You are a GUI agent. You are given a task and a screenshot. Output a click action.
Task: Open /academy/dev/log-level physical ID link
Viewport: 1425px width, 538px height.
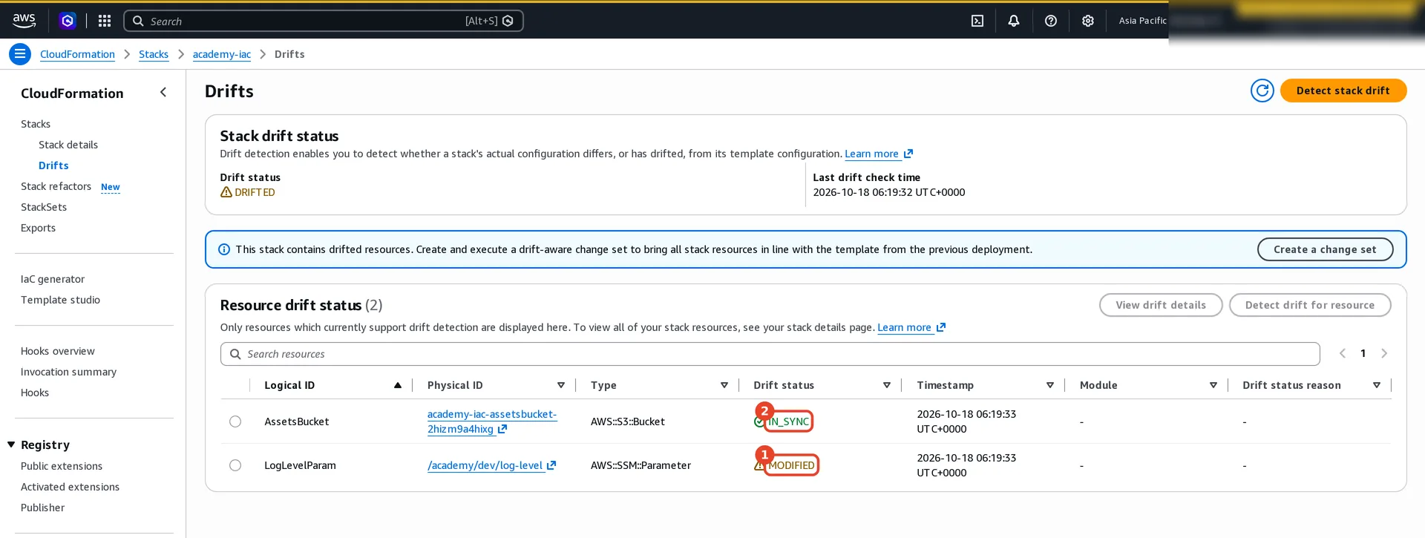click(485, 465)
